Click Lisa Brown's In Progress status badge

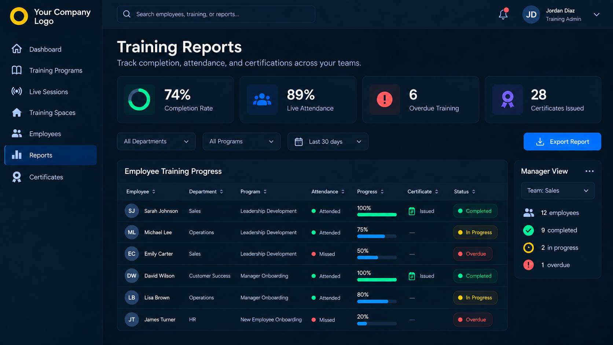475,298
